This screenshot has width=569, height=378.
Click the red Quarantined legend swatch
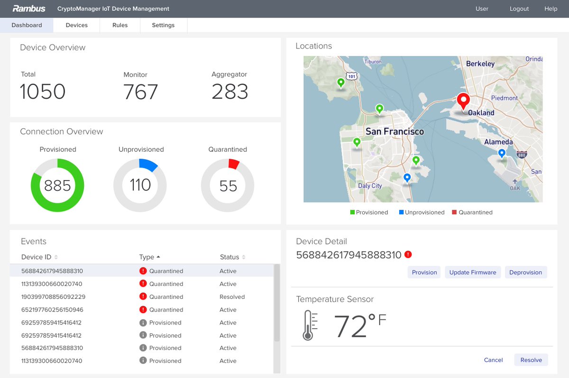[x=454, y=212]
